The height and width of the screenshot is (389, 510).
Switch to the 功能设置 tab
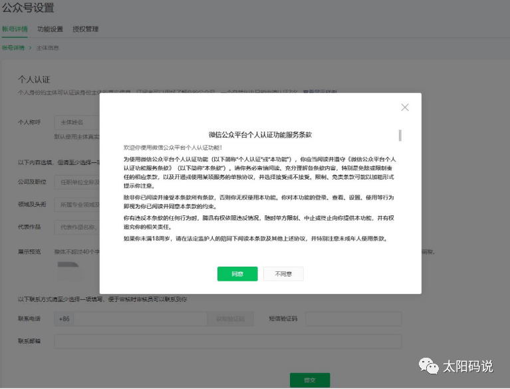(50, 29)
